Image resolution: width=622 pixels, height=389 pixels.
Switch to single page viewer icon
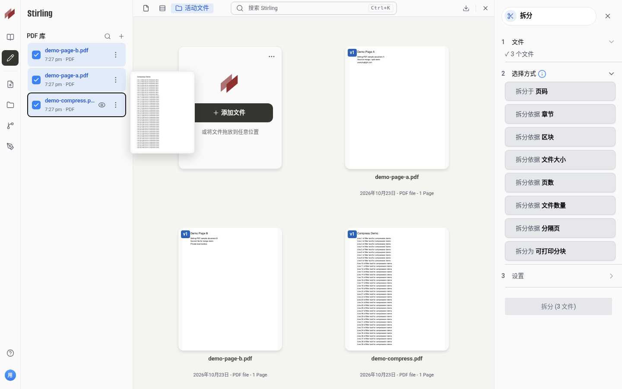click(x=146, y=8)
